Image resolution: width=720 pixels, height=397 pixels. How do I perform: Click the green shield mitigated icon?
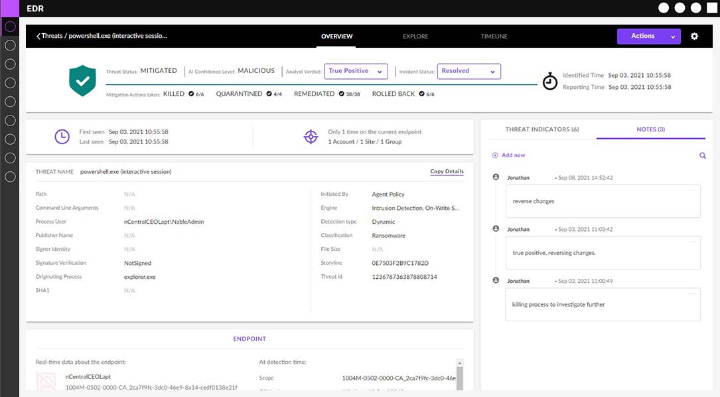(x=83, y=80)
